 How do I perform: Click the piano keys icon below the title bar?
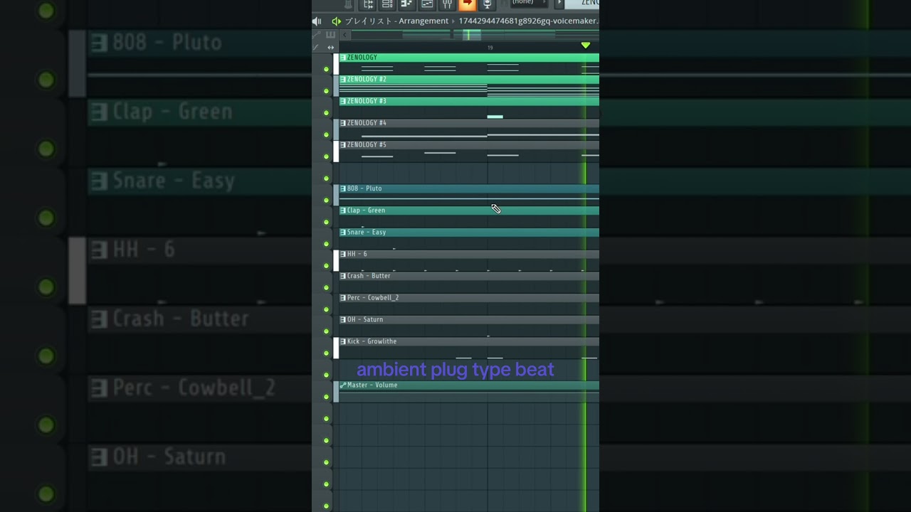coord(330,34)
